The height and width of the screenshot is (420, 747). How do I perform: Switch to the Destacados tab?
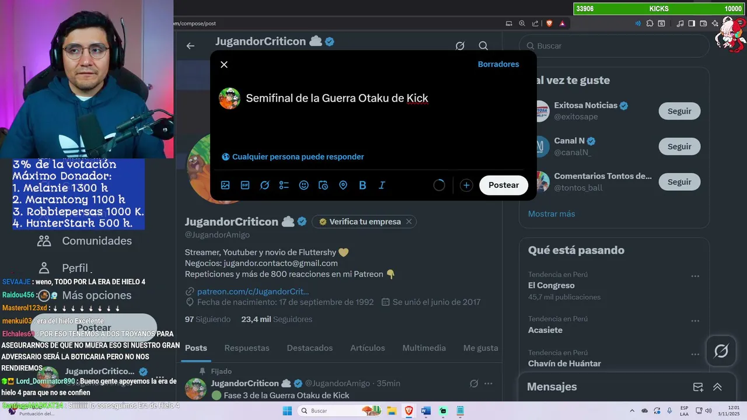pos(310,348)
